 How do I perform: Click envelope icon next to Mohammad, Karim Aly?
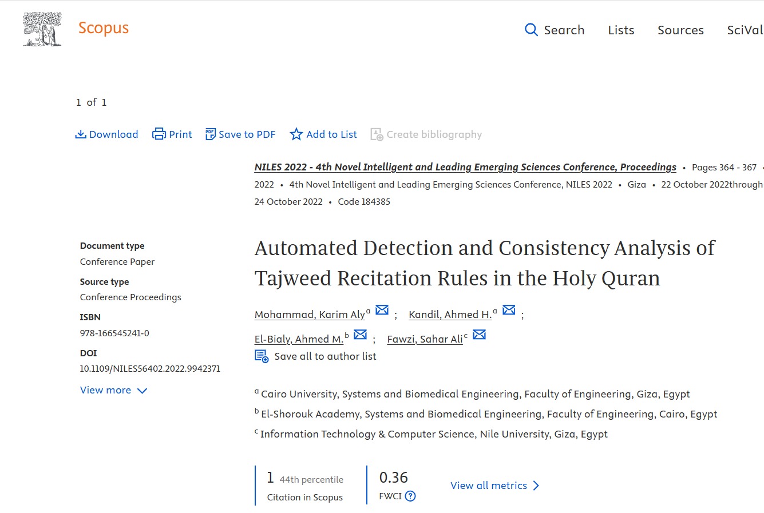coord(382,310)
